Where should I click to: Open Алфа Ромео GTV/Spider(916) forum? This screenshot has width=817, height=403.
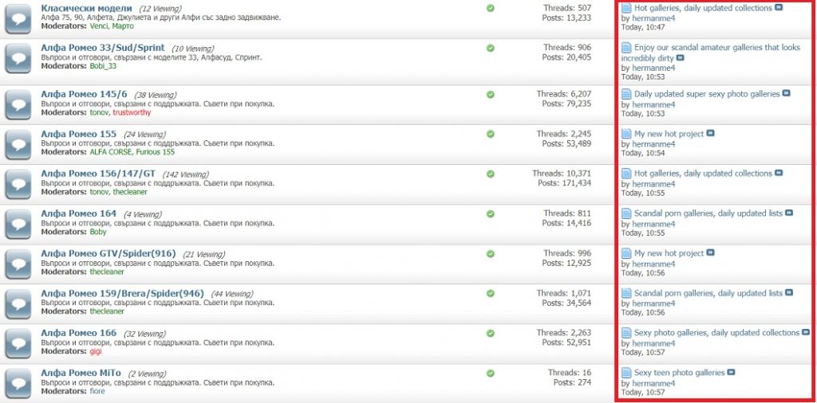[x=107, y=253]
